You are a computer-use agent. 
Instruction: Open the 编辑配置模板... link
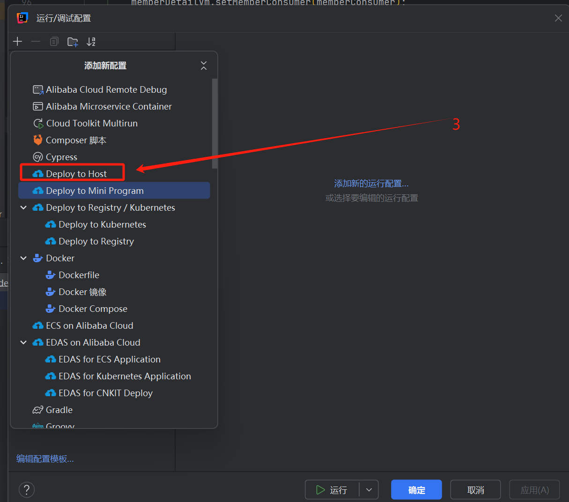click(x=45, y=459)
